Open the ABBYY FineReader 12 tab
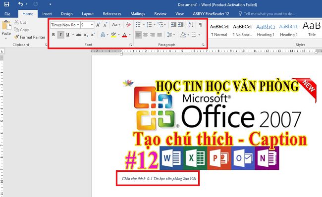The width and height of the screenshot is (322, 197). tap(211, 14)
